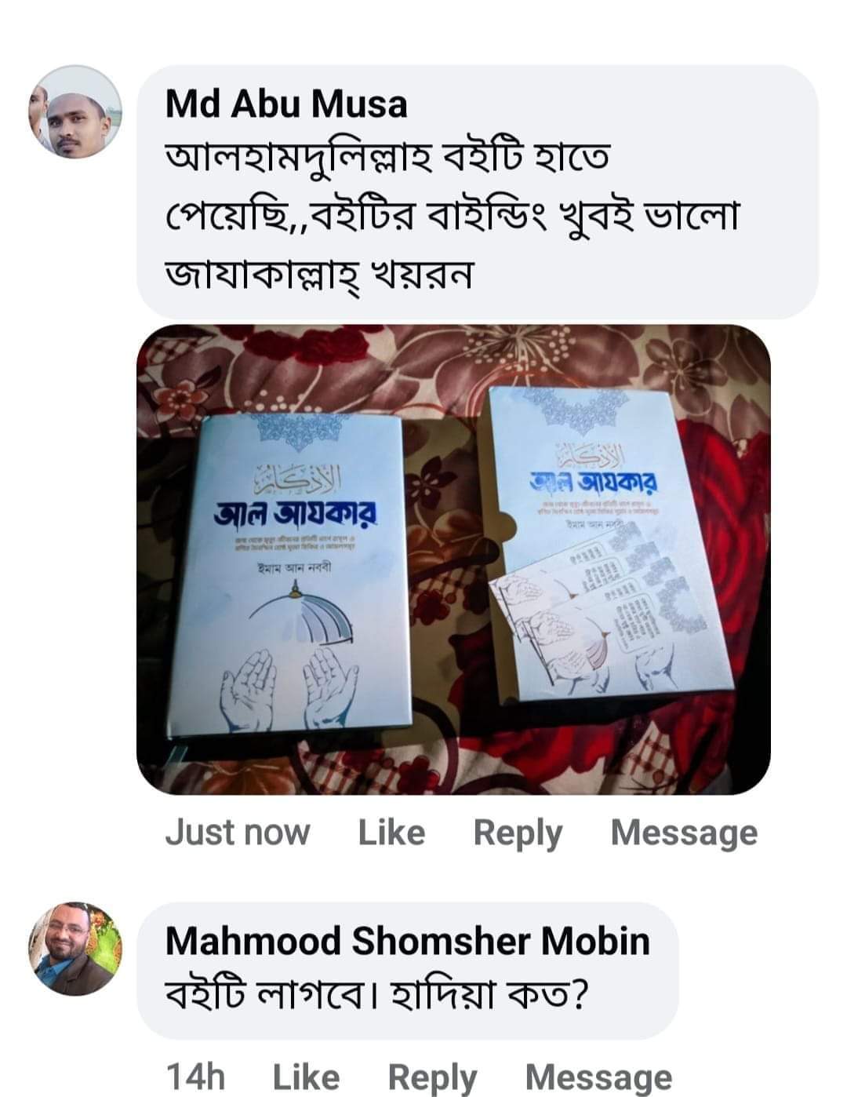
Task: Message Mahmood Shomsher Mobin from his comment
Action: [x=598, y=1078]
